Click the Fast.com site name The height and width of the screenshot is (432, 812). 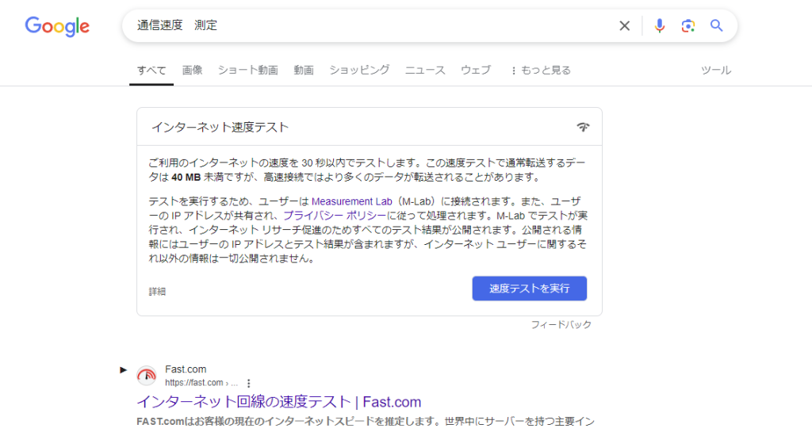tap(186, 369)
